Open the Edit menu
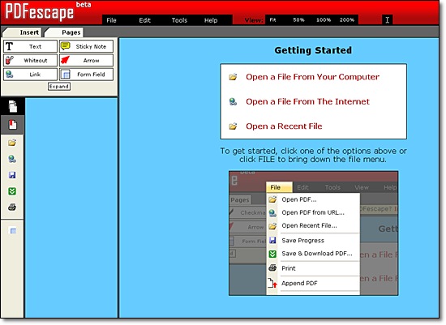The image size is (446, 325). [x=144, y=20]
